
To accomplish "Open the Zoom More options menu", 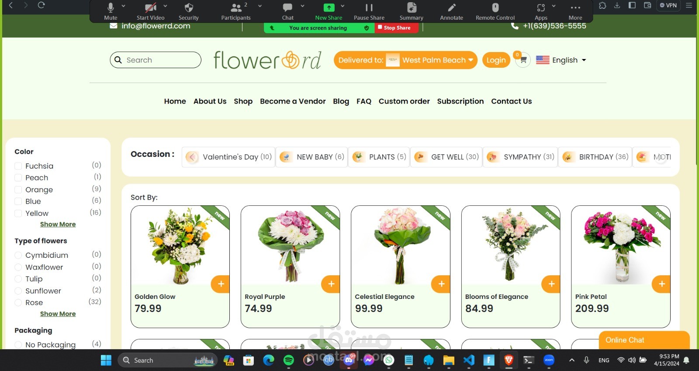I will point(575,11).
